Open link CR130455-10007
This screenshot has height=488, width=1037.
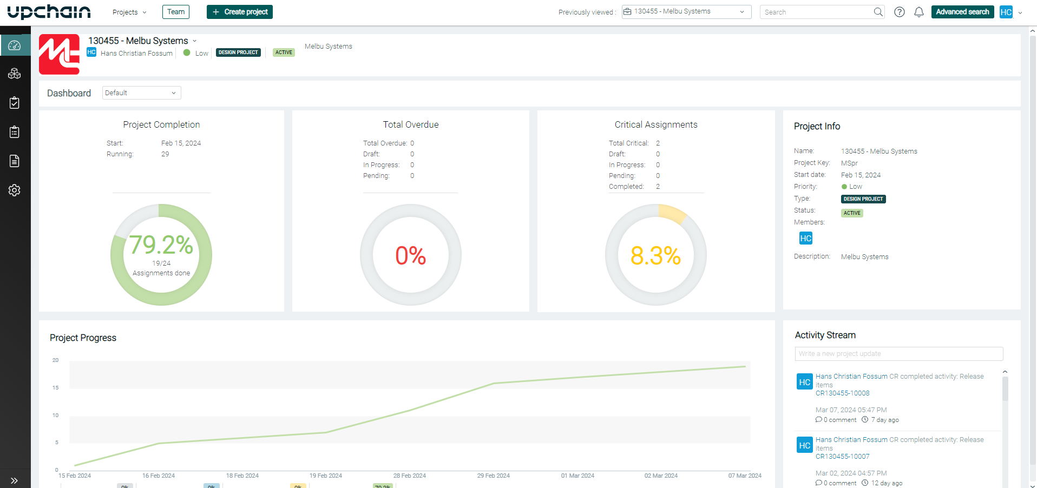click(x=843, y=457)
